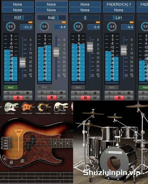Choose the Fretless Bass Man thumbnail
The width and height of the screenshot is (148, 184).
(x=43, y=108)
